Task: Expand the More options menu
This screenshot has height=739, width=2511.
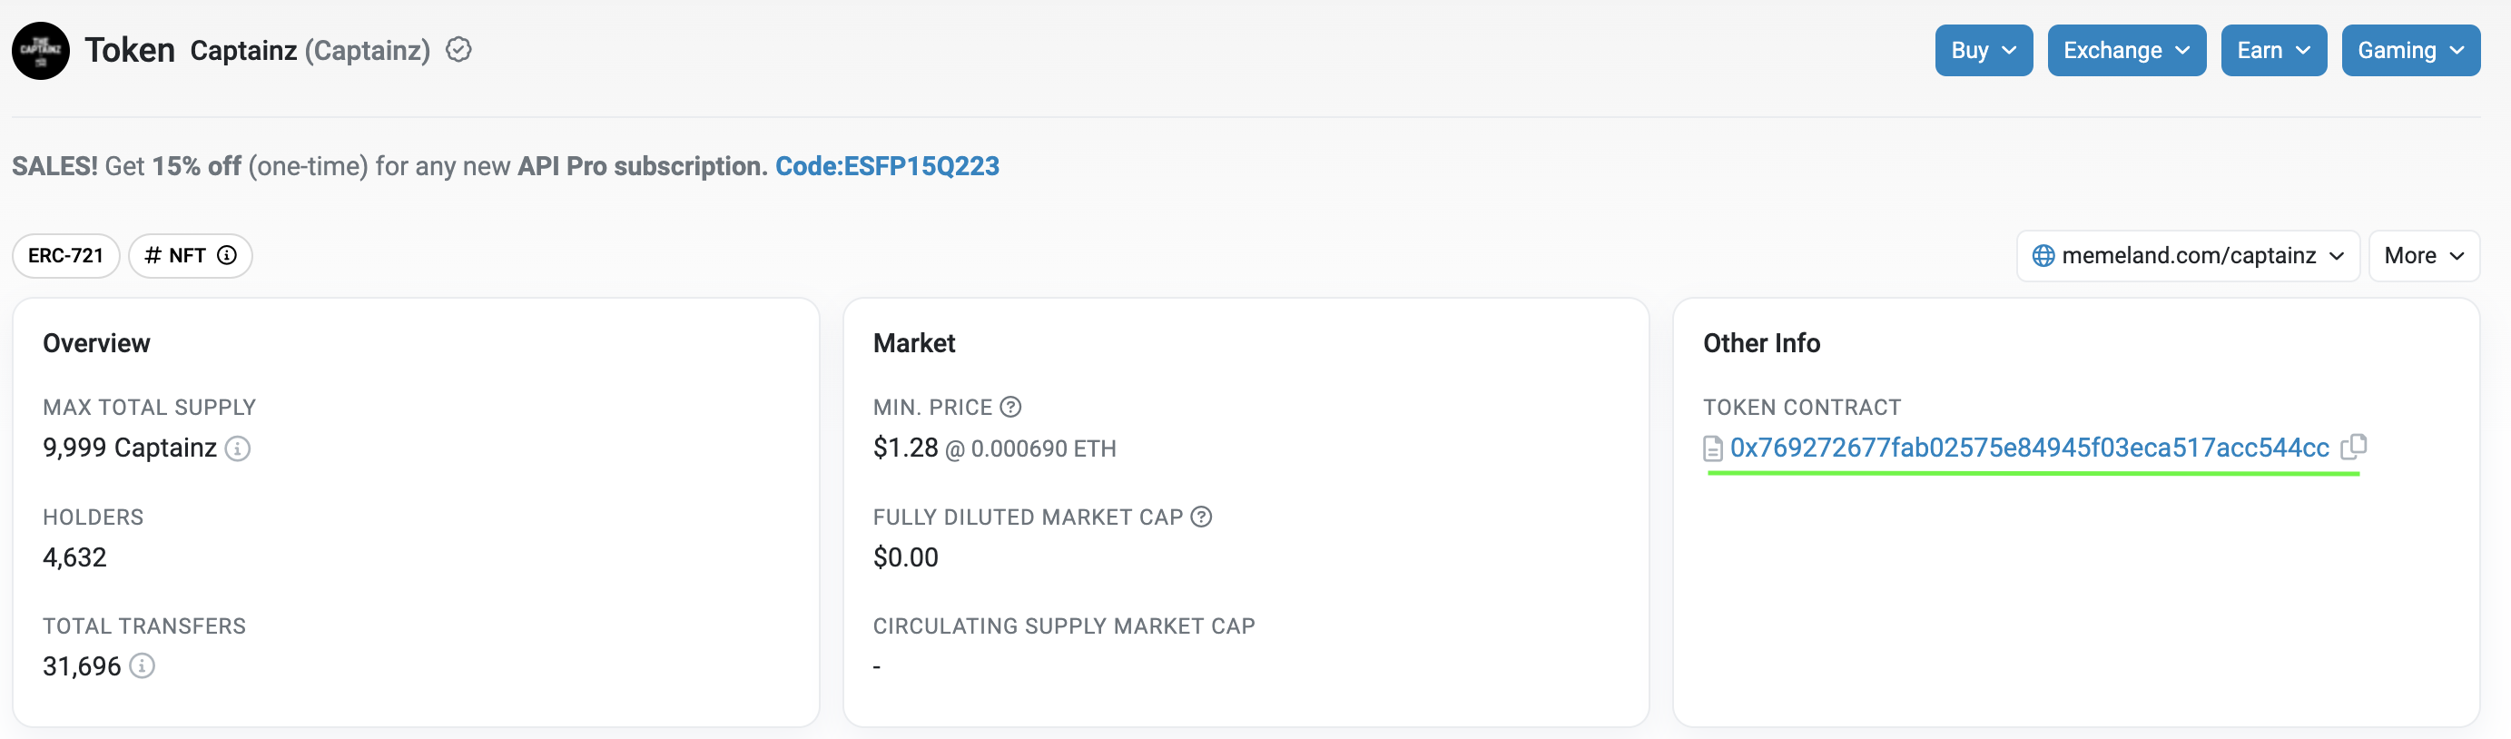Action: coord(2423,255)
